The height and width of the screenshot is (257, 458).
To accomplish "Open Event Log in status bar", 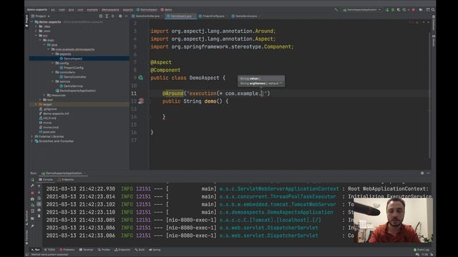I will 422,250.
